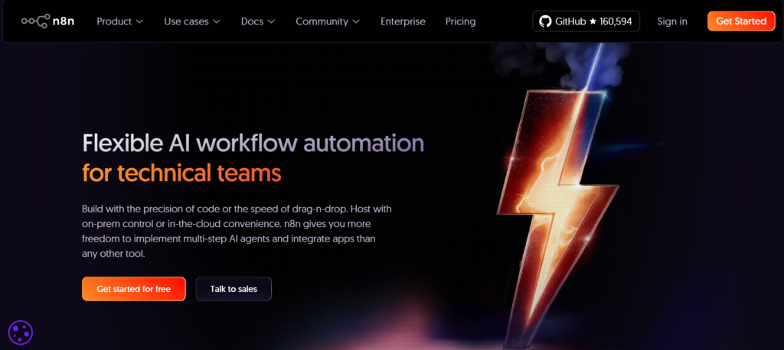The width and height of the screenshot is (784, 350).
Task: Click the Sign in link
Action: [672, 21]
